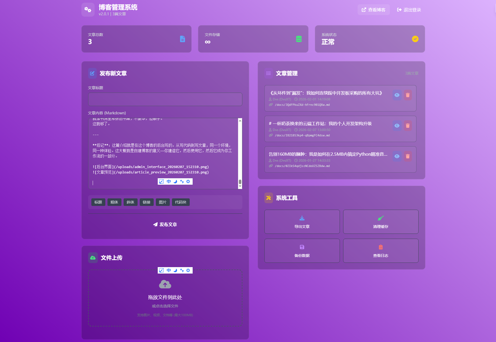The height and width of the screenshot is (342, 496).
Task: Delete the article "告别160MB的臃肿"
Action: tap(408, 156)
